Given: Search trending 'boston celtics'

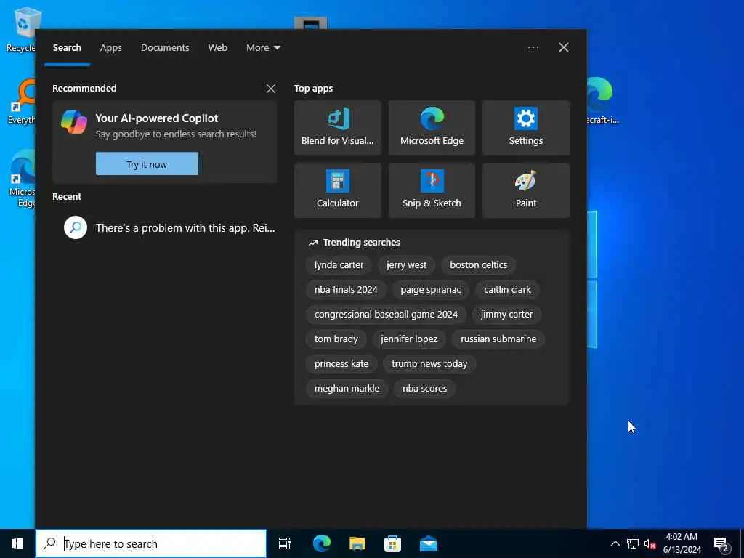Looking at the screenshot, I should [478, 264].
